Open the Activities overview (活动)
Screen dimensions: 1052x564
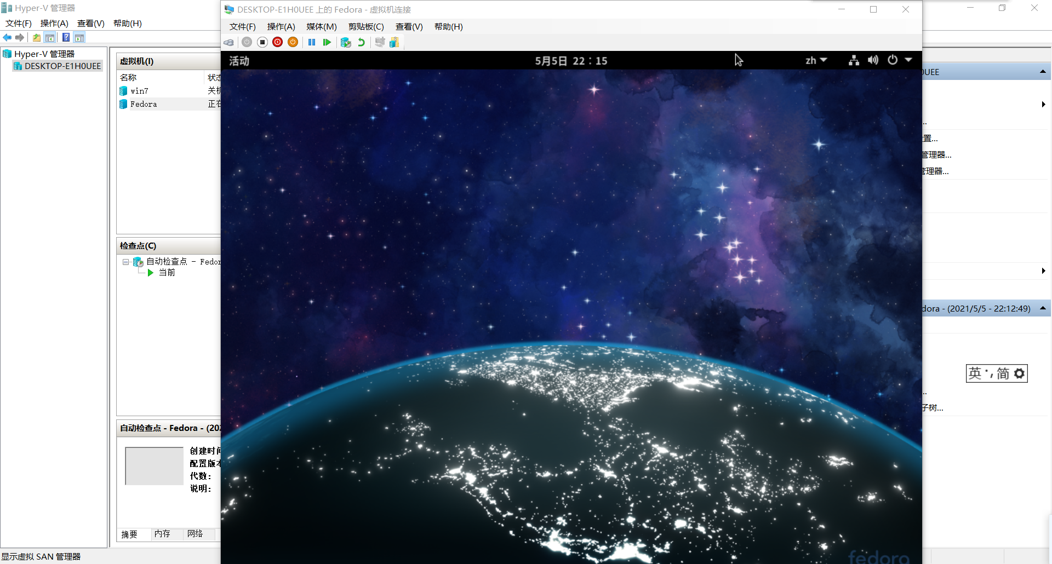pos(239,61)
